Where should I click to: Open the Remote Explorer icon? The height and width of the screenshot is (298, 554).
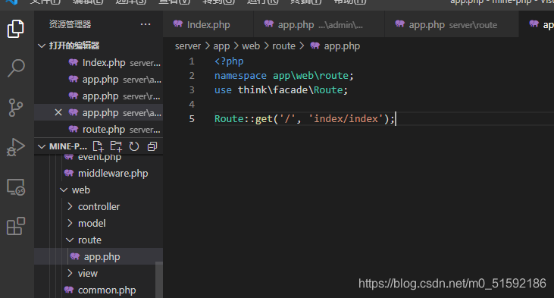click(16, 187)
